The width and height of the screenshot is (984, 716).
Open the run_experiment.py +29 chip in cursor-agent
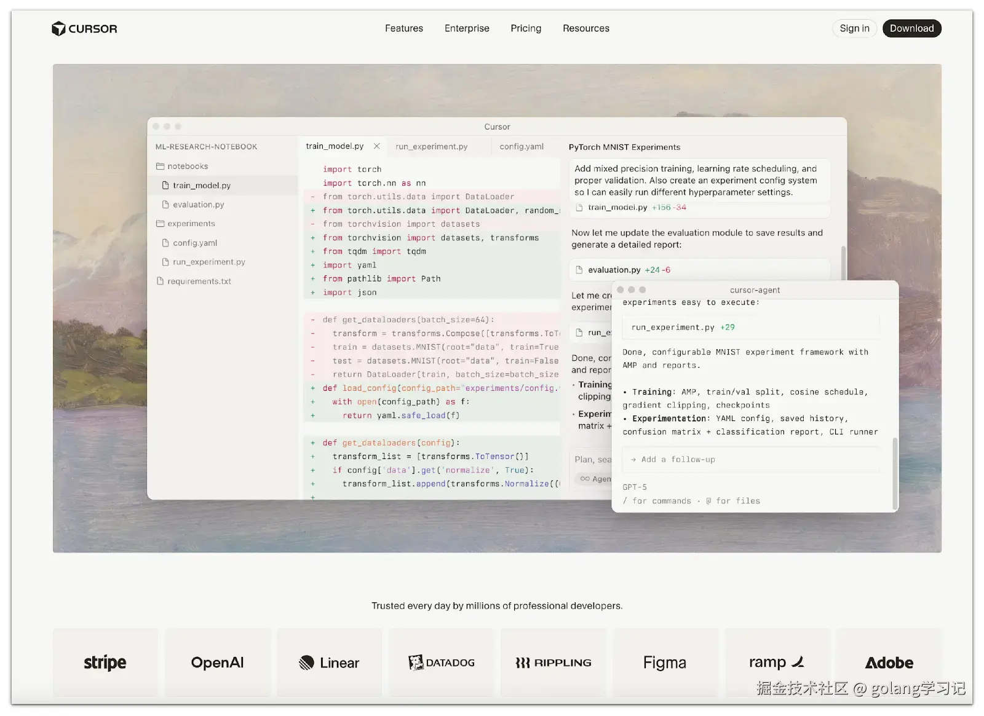[x=750, y=327]
